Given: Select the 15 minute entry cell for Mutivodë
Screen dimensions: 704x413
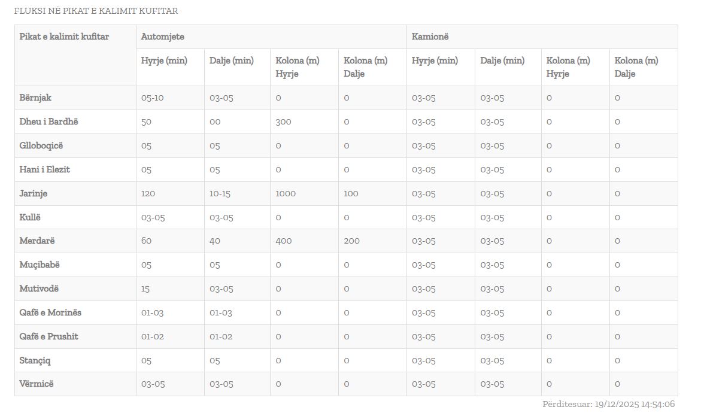Looking at the screenshot, I should tap(145, 289).
